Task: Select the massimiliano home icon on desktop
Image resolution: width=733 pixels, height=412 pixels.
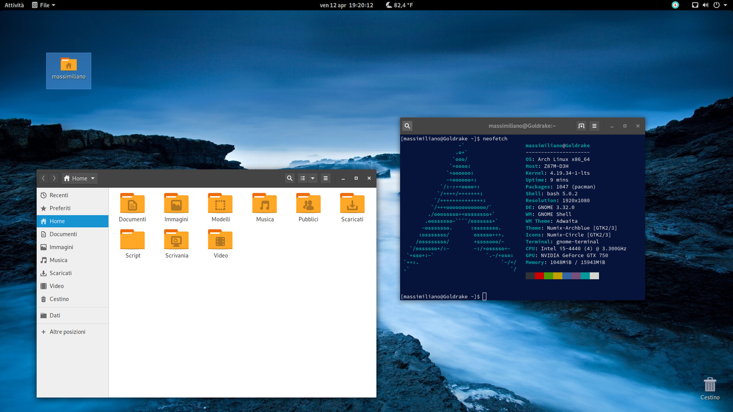Action: [x=69, y=70]
